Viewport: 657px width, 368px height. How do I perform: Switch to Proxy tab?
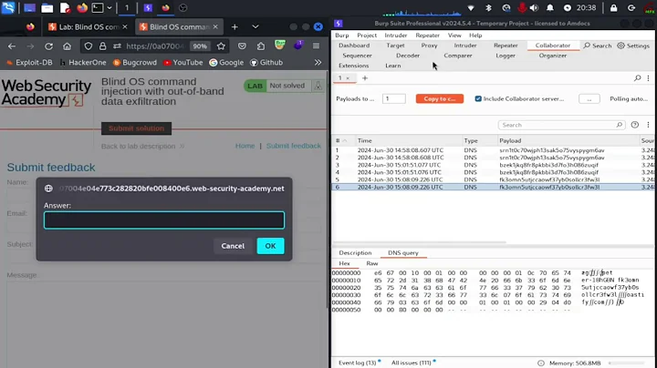429,46
